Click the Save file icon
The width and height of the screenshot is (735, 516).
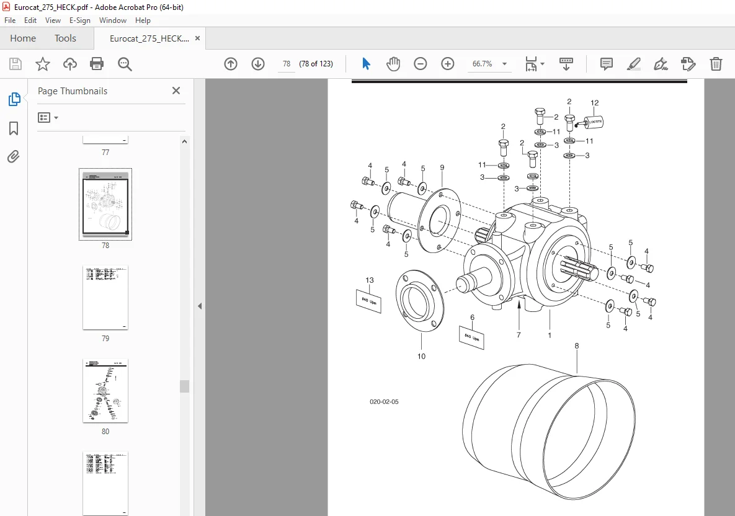coord(16,64)
